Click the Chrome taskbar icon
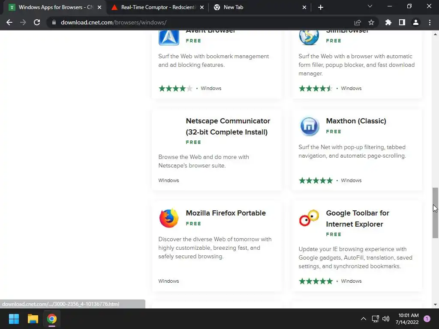The image size is (439, 329). pyautogui.click(x=52, y=319)
